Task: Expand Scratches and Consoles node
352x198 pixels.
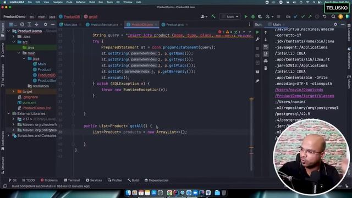Action: click(x=9, y=136)
